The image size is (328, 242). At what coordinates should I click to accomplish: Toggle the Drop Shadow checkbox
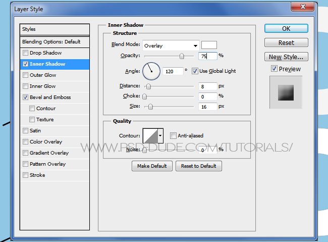[26, 53]
